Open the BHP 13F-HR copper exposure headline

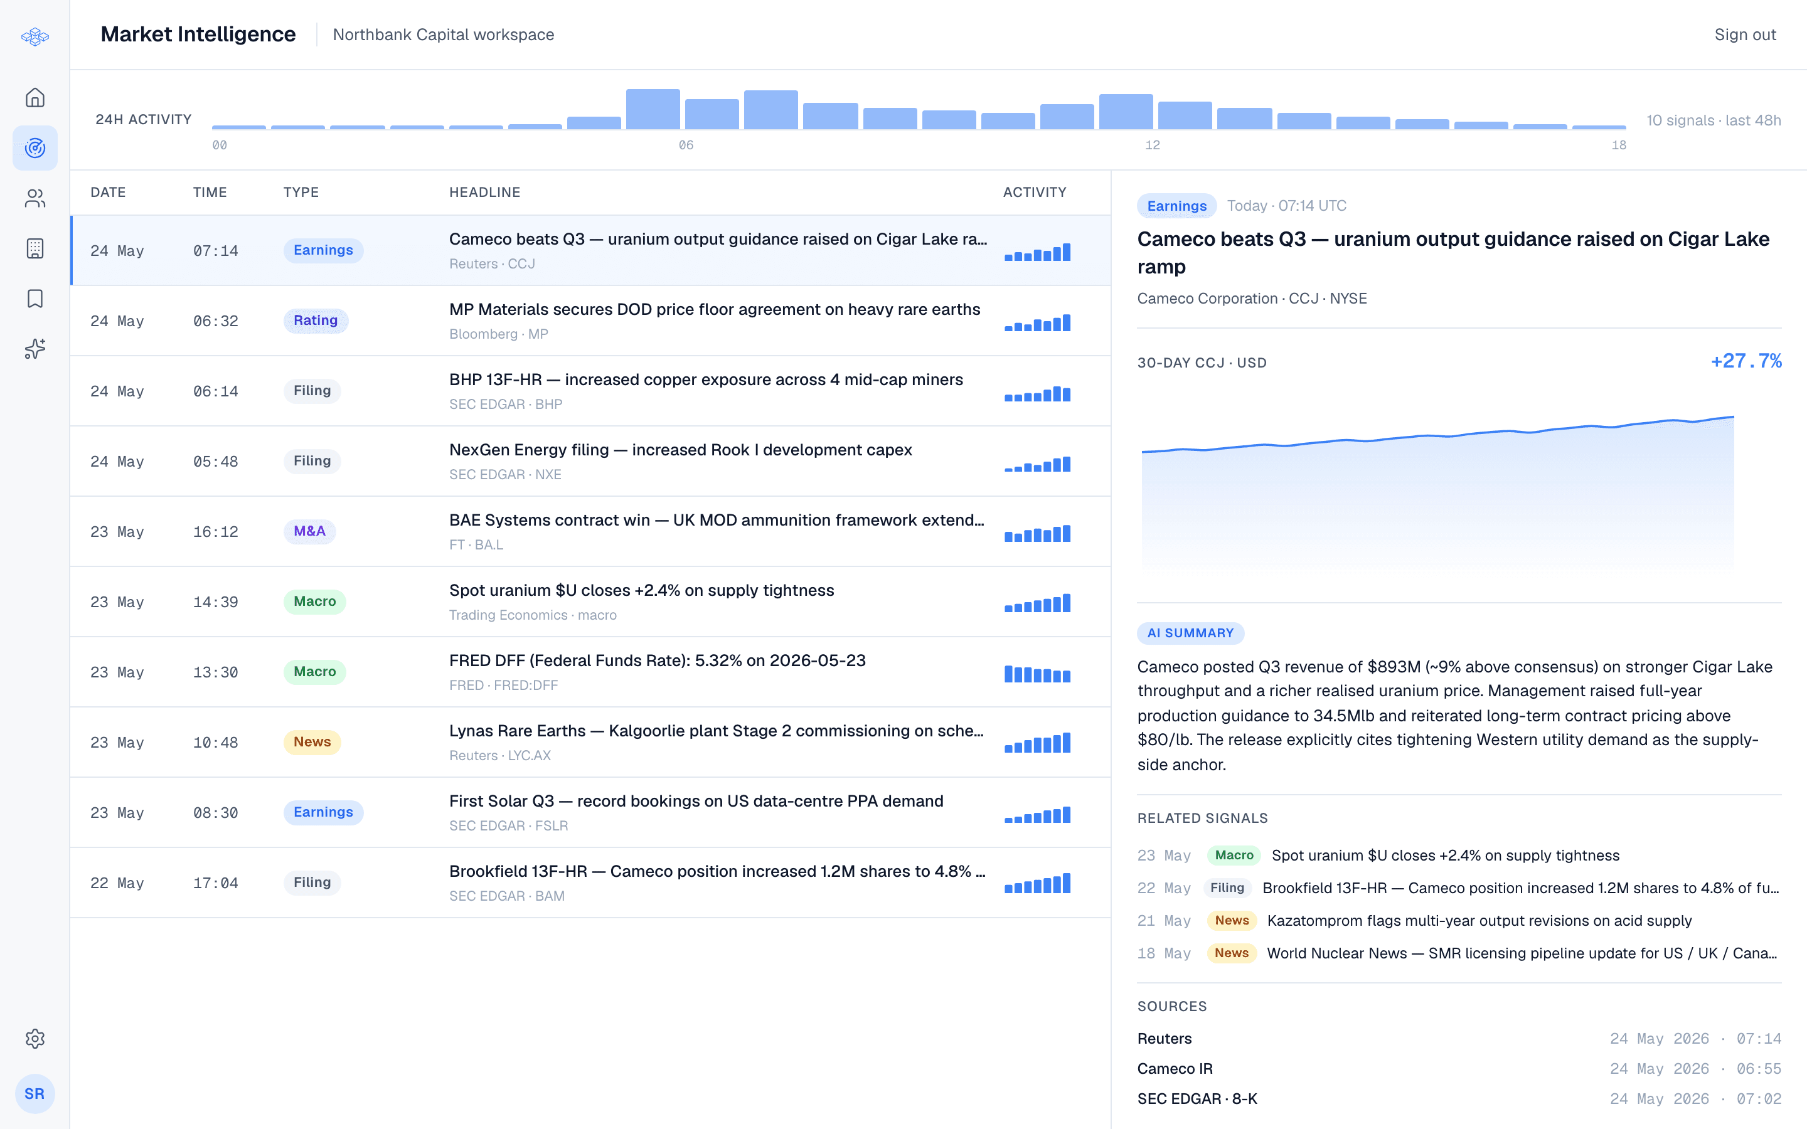coord(706,379)
